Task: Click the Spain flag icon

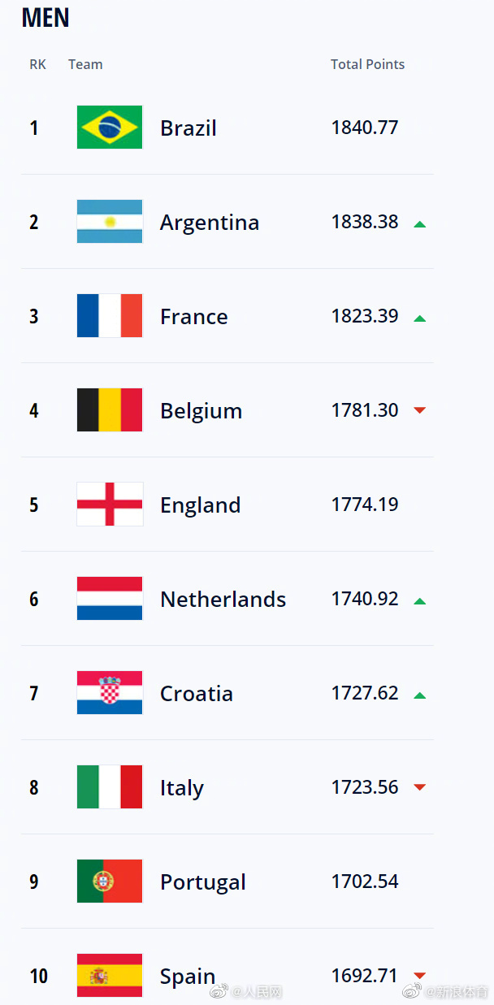Action: (110, 976)
